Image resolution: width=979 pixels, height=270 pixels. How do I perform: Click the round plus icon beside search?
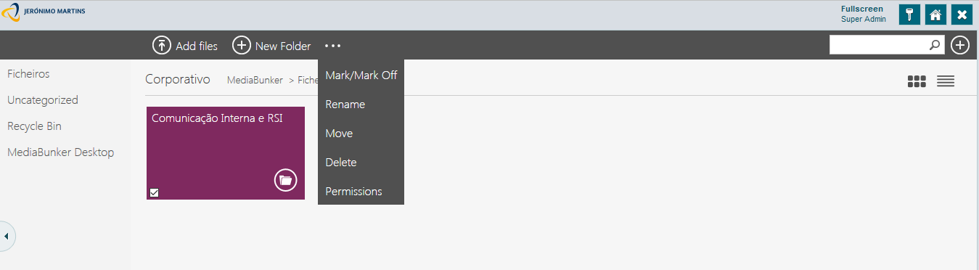960,45
